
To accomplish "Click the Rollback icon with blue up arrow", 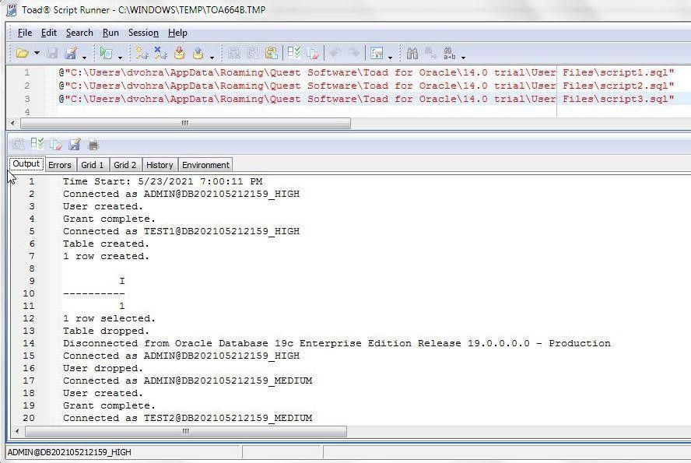I will pyautogui.click(x=198, y=54).
